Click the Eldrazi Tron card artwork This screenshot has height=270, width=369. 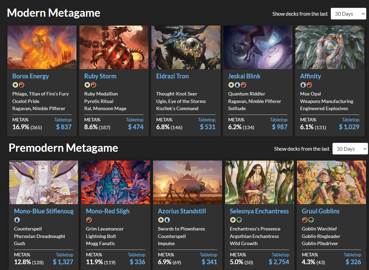186,47
